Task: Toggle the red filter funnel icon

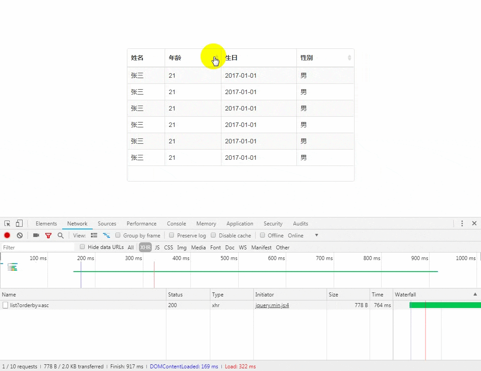Action: pos(48,235)
